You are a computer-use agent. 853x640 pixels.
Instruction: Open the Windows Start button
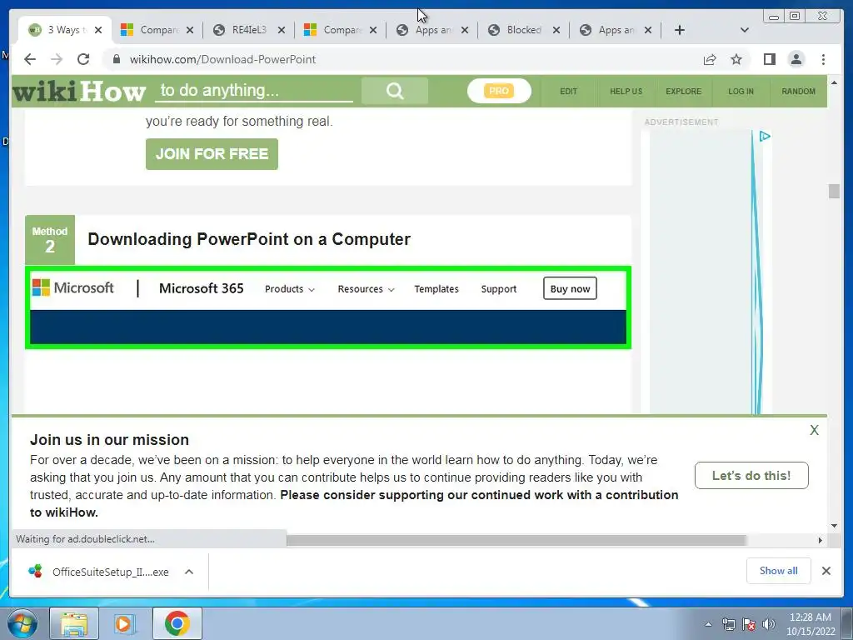[22, 623]
